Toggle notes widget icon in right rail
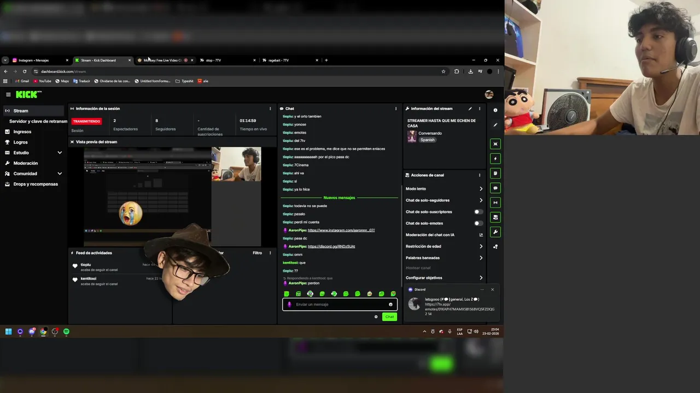Image resolution: width=700 pixels, height=393 pixels. click(x=495, y=174)
